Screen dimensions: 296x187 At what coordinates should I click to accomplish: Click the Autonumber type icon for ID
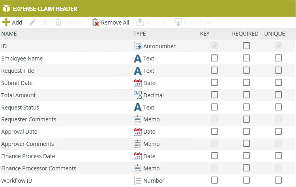[x=138, y=46]
